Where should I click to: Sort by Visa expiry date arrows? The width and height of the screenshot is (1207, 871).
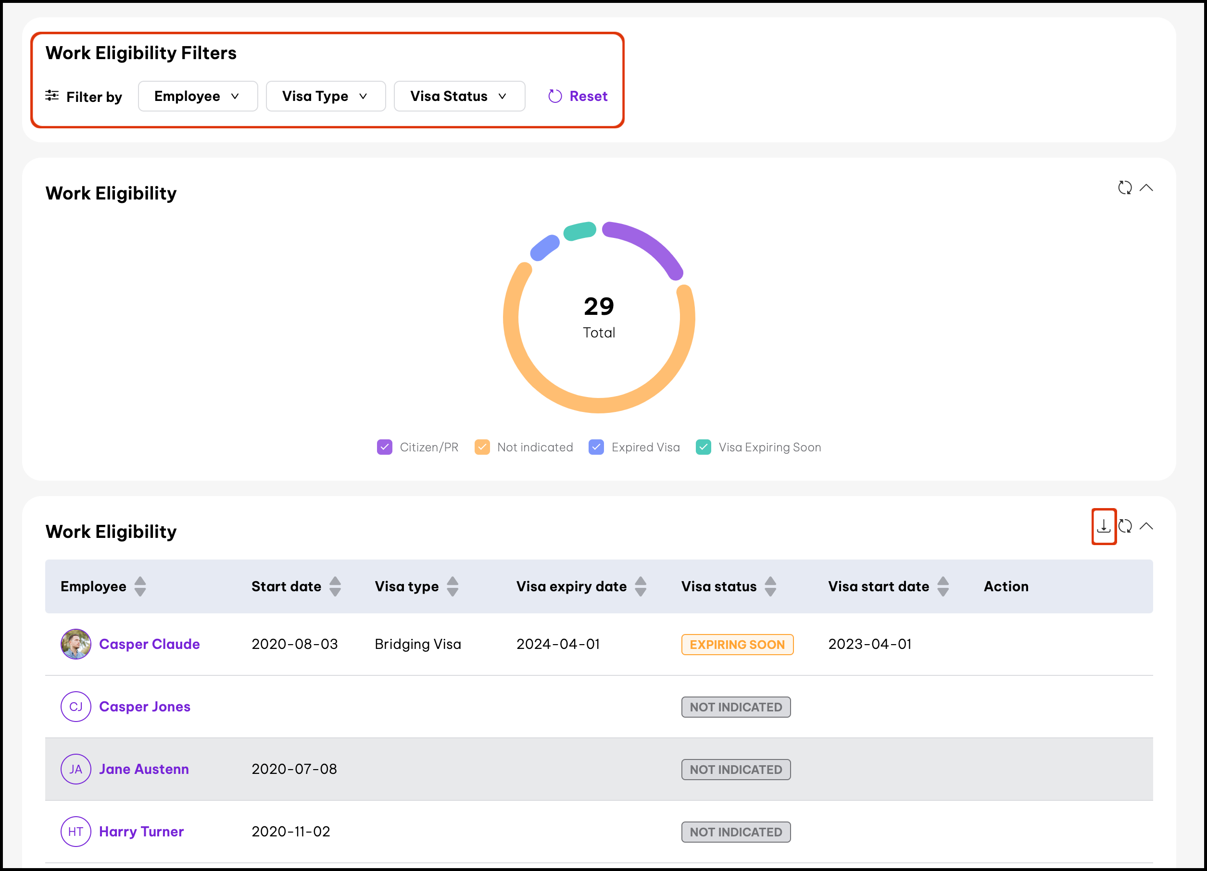[640, 586]
